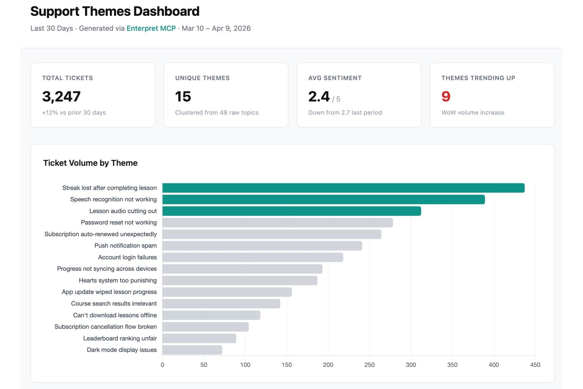Click the Subscription cancellation flow broken bar
This screenshot has height=389, width=583.
[206, 327]
